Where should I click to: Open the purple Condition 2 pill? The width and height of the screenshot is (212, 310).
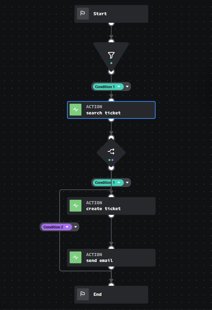(57, 227)
